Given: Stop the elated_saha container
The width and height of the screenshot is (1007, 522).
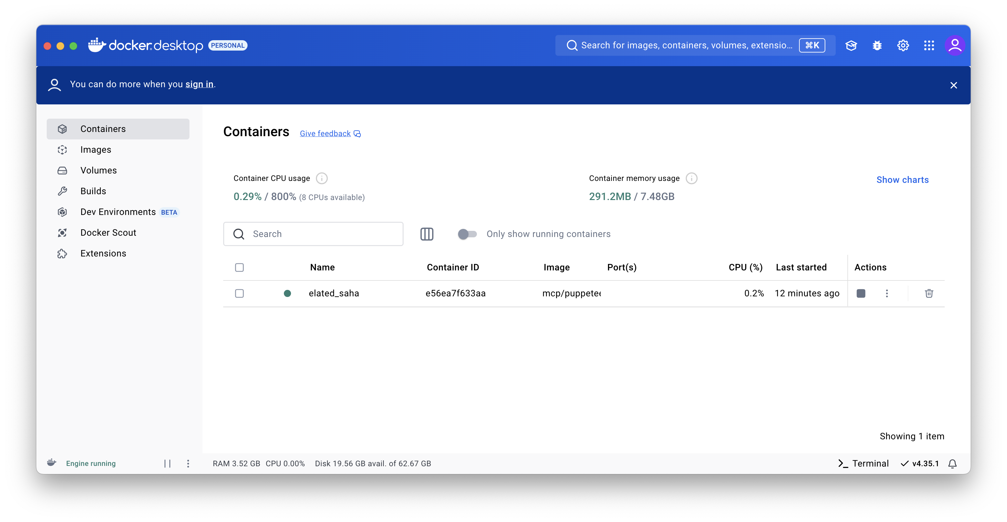Looking at the screenshot, I should (x=861, y=293).
